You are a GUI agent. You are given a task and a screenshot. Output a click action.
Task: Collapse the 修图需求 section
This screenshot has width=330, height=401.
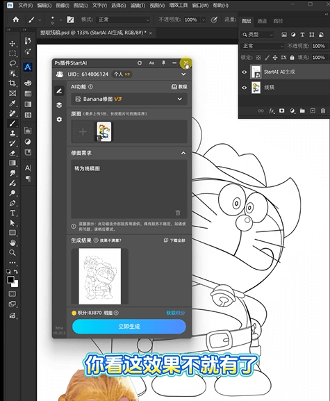[183, 153]
